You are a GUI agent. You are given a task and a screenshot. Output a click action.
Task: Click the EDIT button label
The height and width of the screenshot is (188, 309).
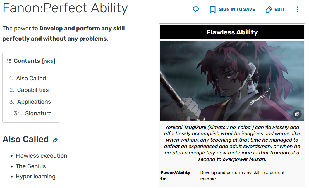pyautogui.click(x=279, y=9)
